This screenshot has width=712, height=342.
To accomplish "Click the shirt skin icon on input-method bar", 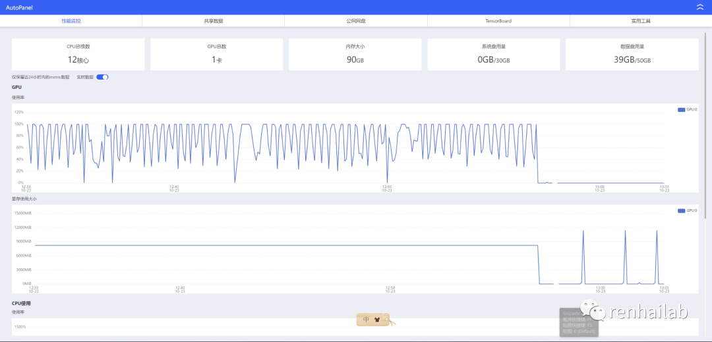I will click(376, 320).
